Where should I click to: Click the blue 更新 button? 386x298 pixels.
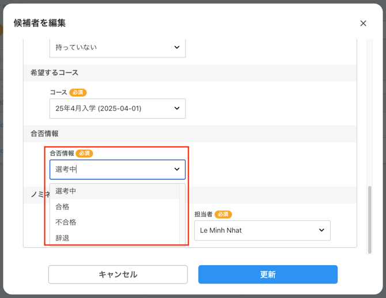pyautogui.click(x=268, y=274)
